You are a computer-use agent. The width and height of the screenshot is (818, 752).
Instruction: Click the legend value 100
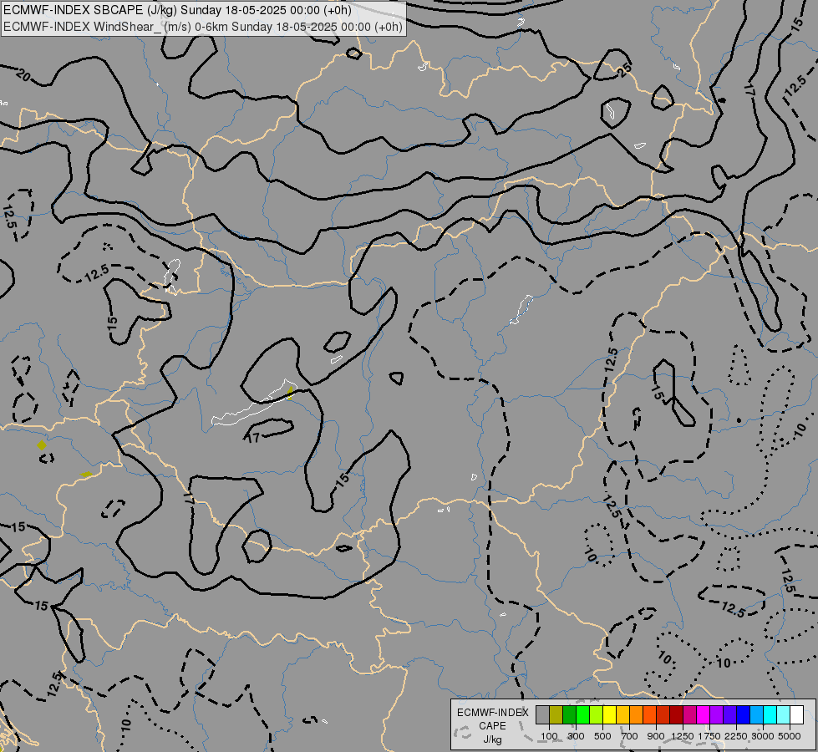[549, 736]
